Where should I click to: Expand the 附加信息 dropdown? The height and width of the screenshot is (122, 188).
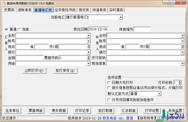[x=182, y=64]
